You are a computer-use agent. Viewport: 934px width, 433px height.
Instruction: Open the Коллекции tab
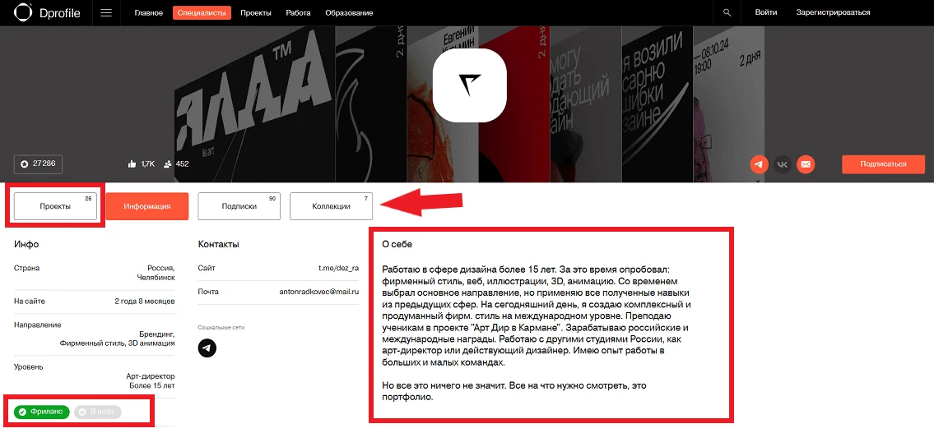(x=331, y=206)
